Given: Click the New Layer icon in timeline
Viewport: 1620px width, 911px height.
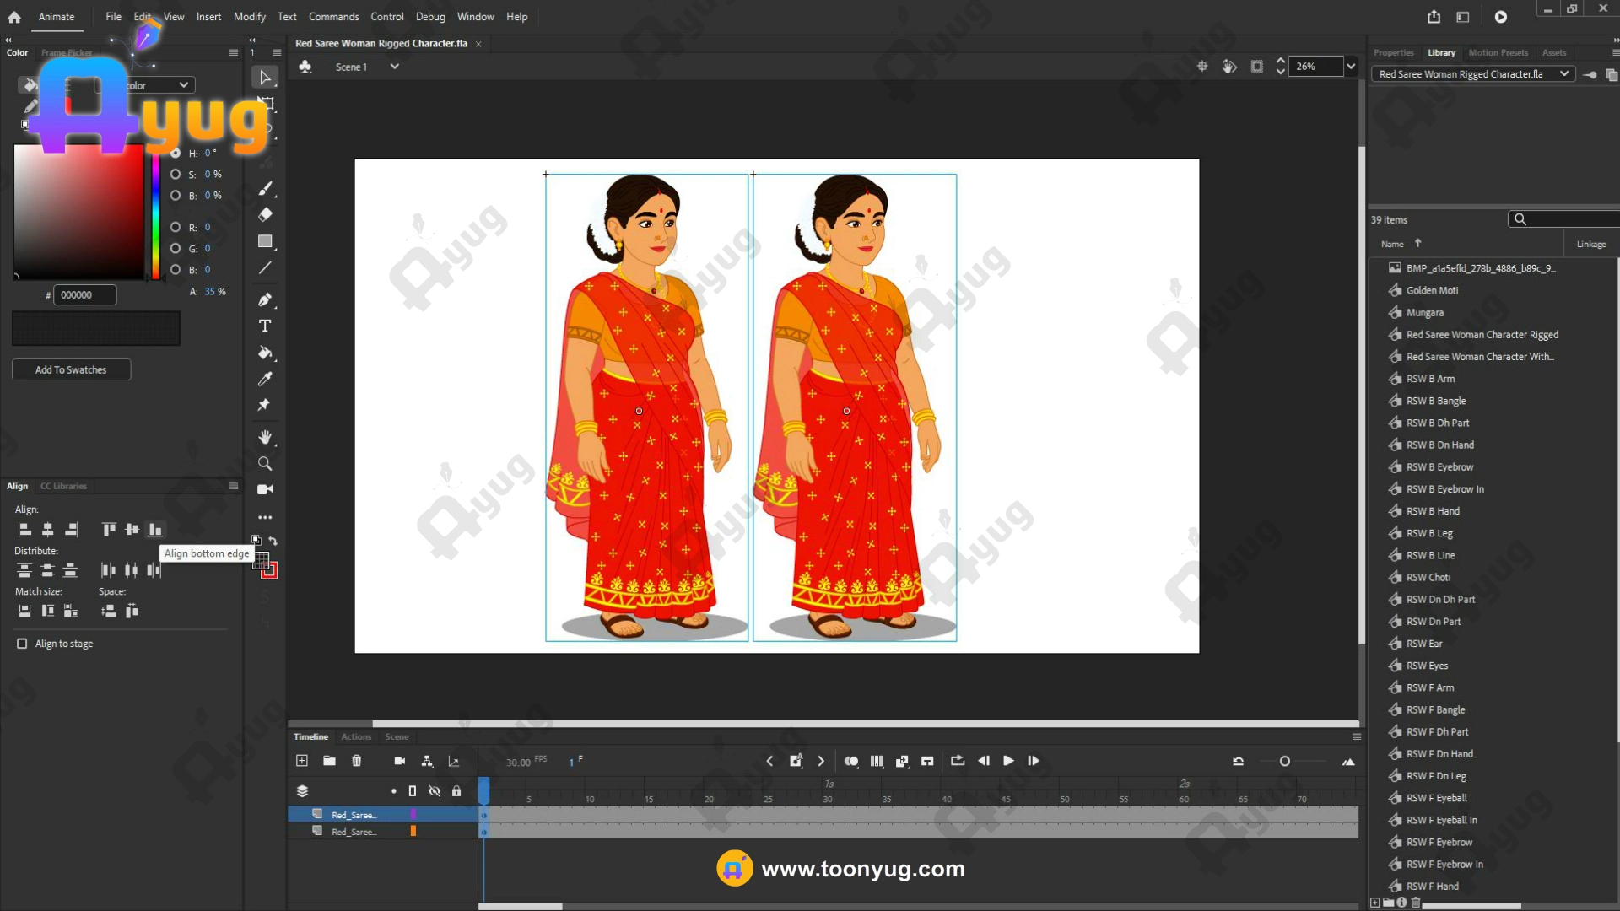Looking at the screenshot, I should pos(302,761).
